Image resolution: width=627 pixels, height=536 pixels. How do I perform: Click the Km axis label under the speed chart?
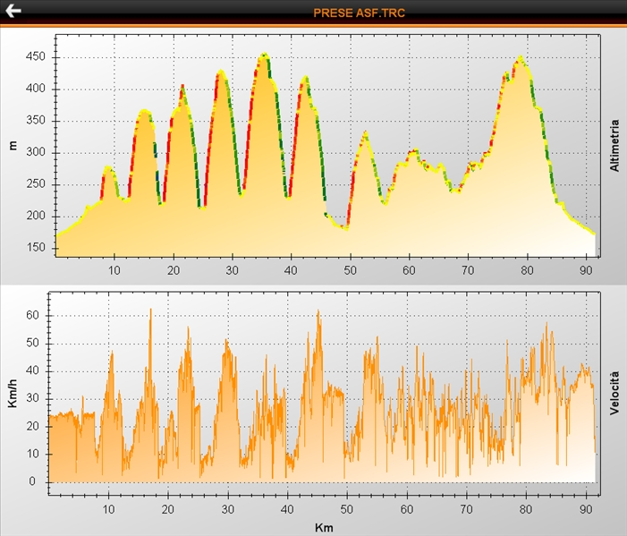[324, 528]
